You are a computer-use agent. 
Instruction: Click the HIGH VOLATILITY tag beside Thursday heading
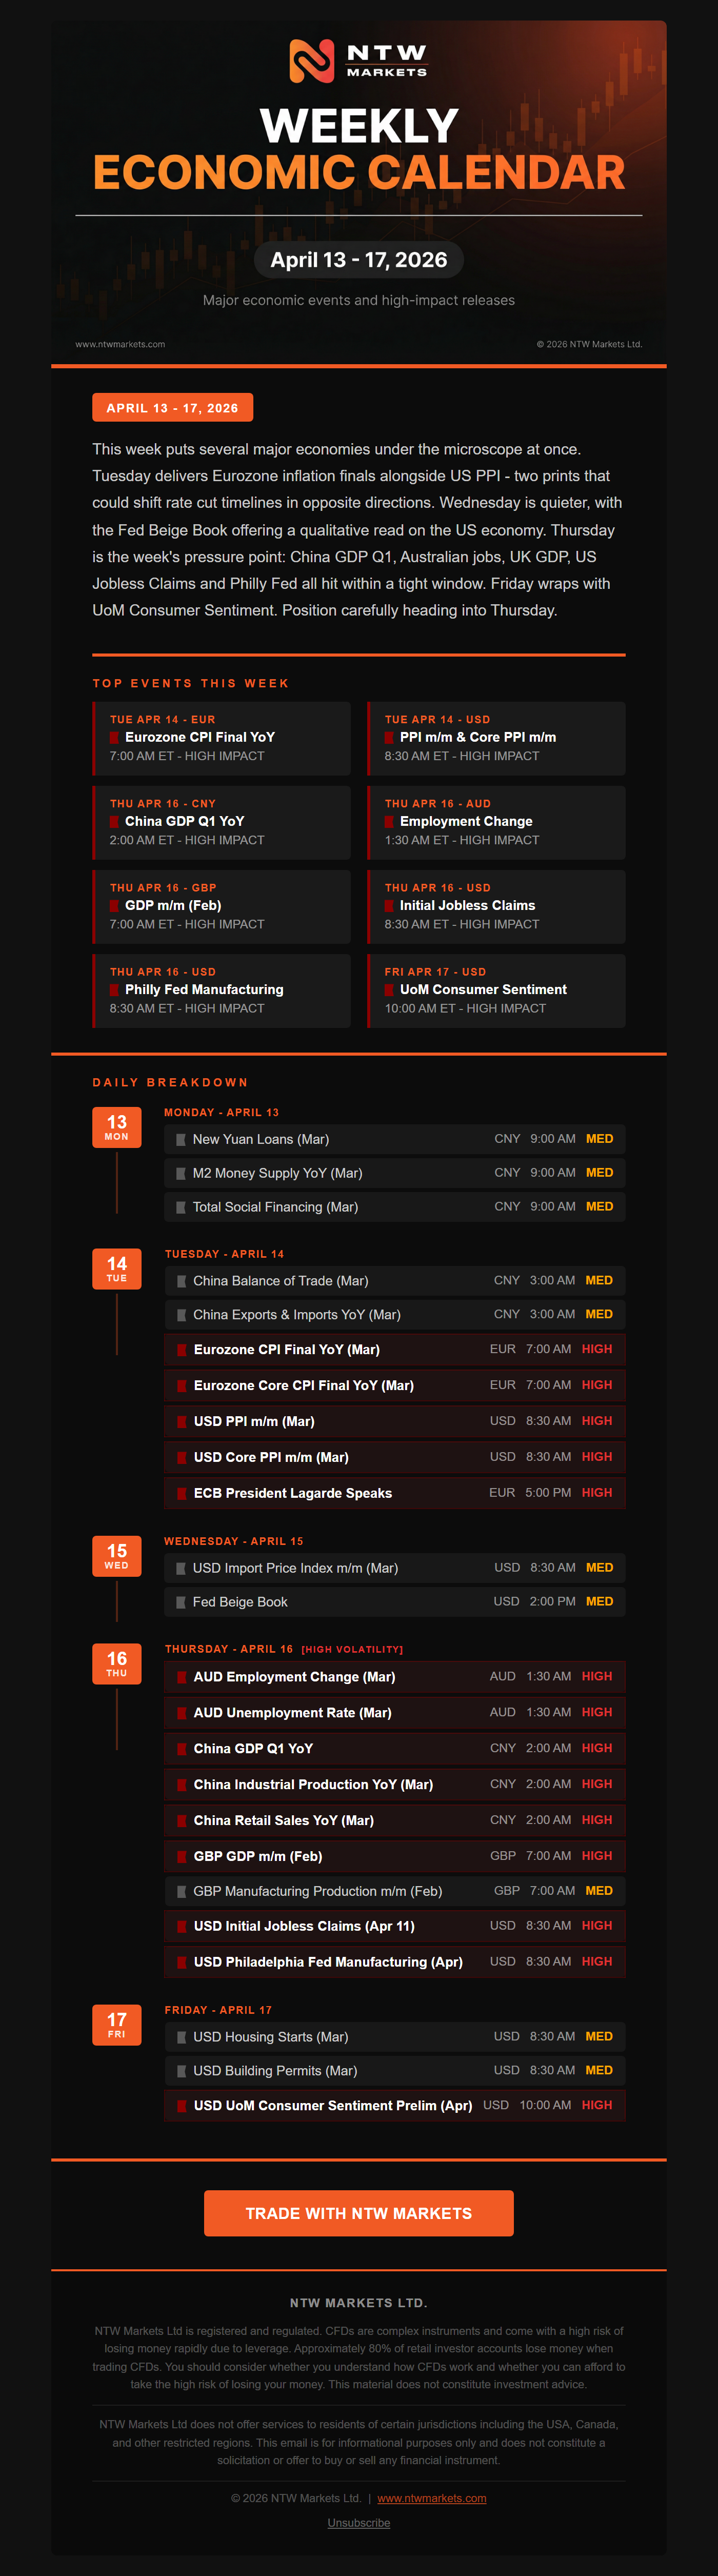352,1650
